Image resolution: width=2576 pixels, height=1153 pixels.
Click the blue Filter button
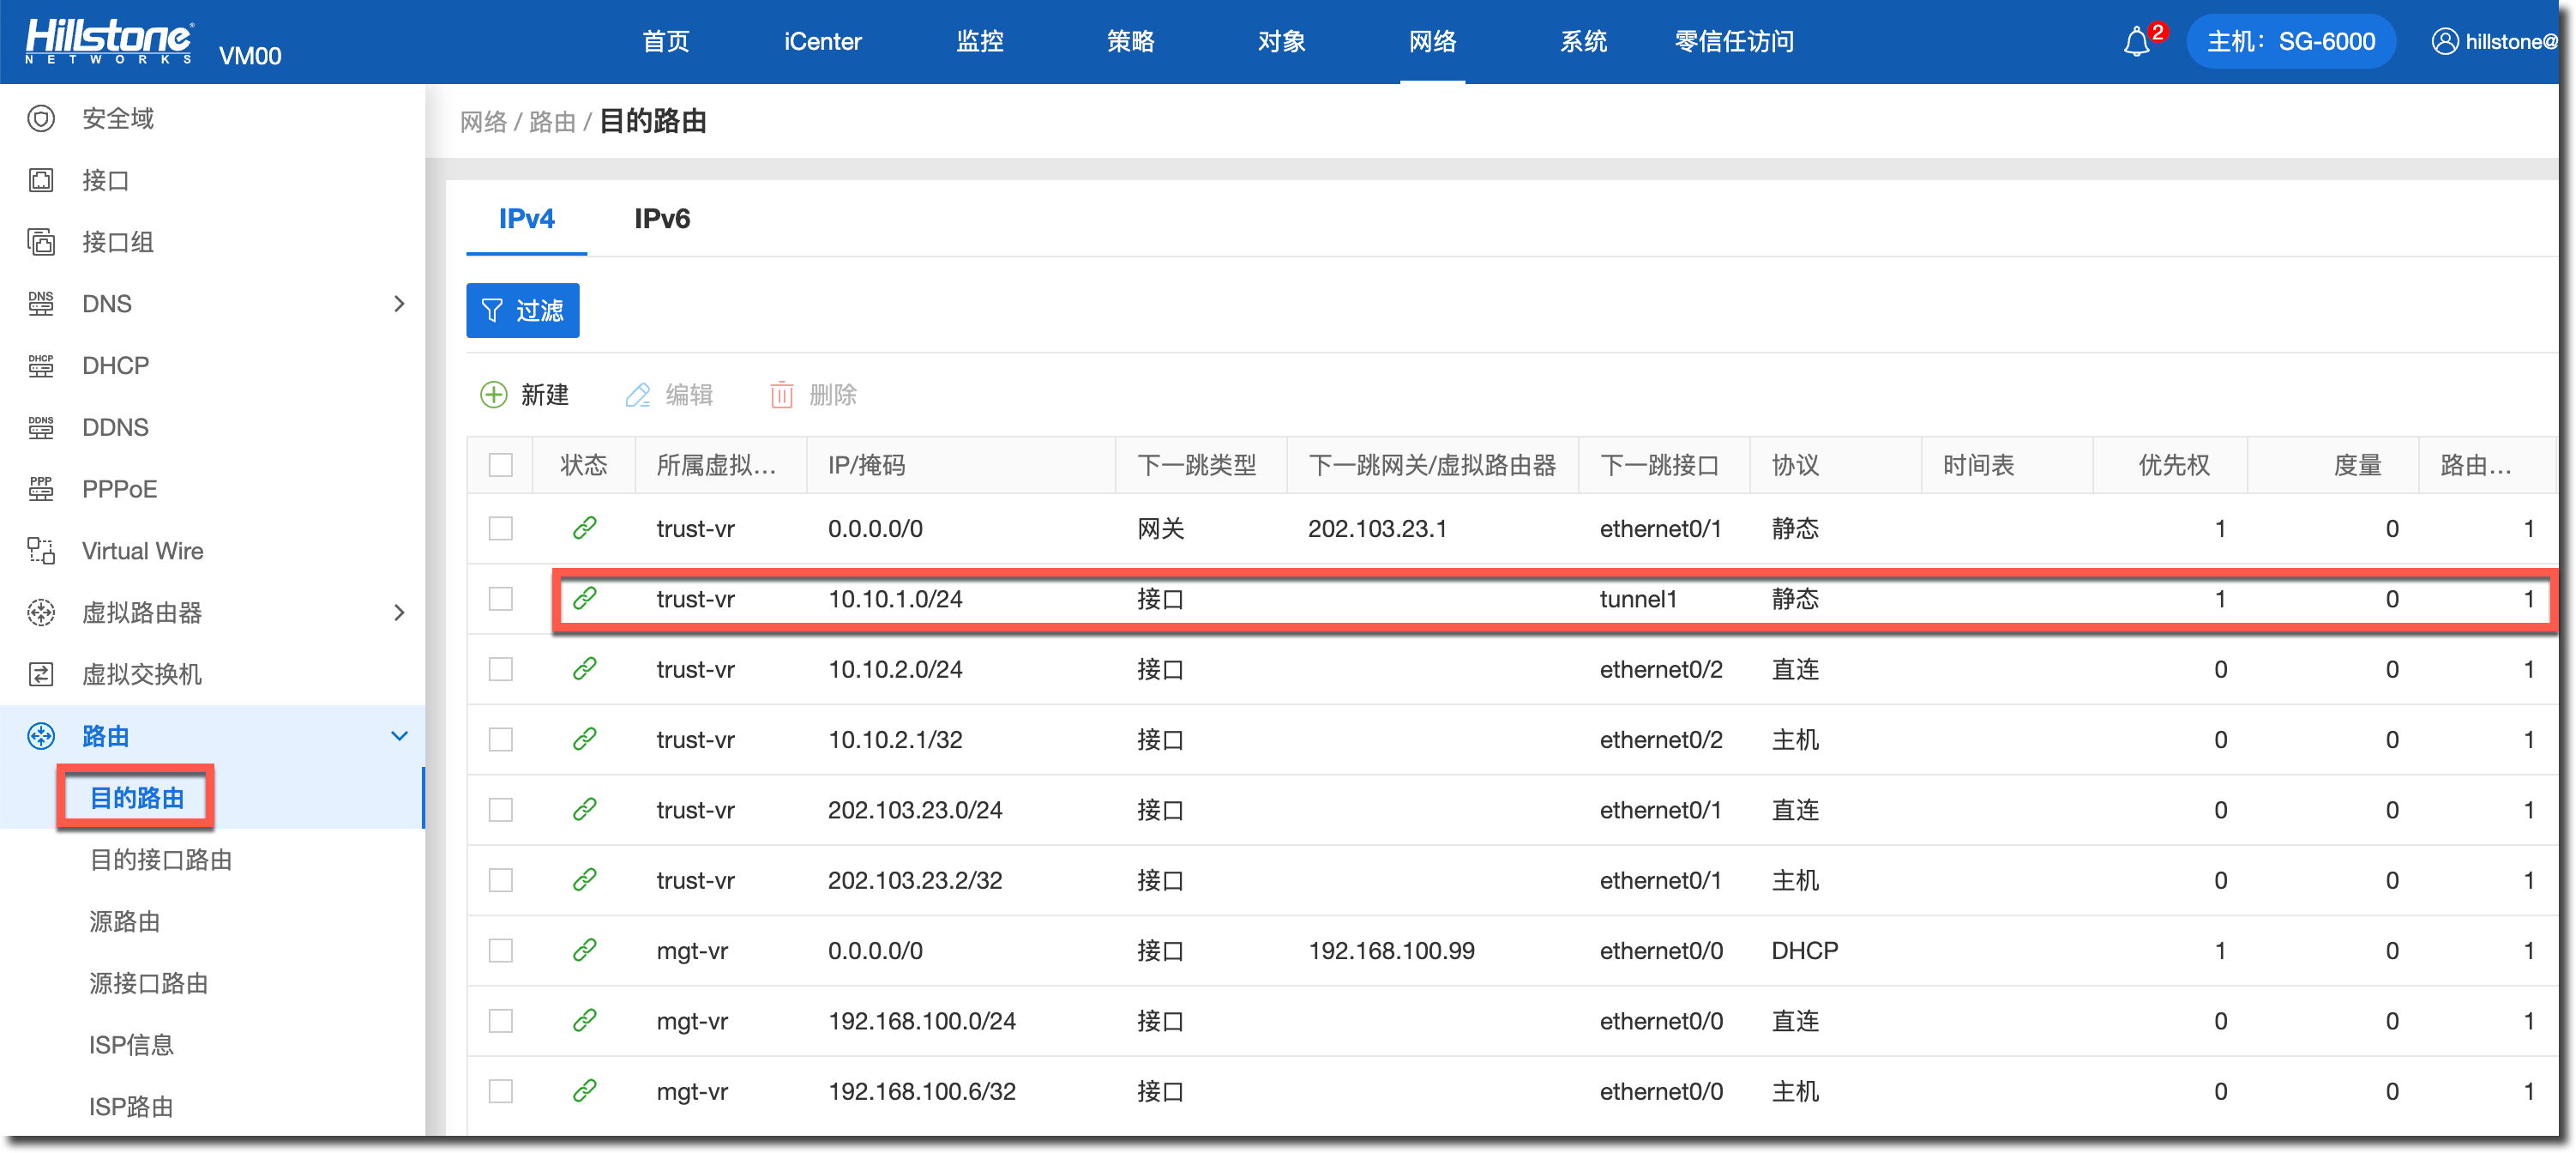coord(523,311)
